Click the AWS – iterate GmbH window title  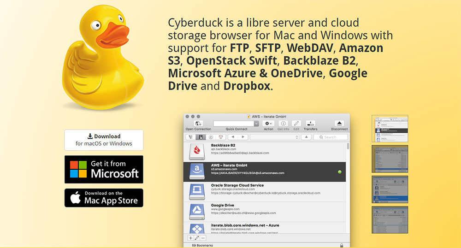[269, 117]
